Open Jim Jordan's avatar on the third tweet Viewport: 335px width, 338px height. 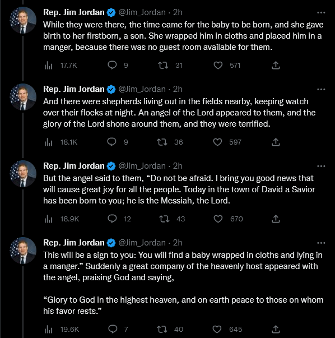[23, 174]
